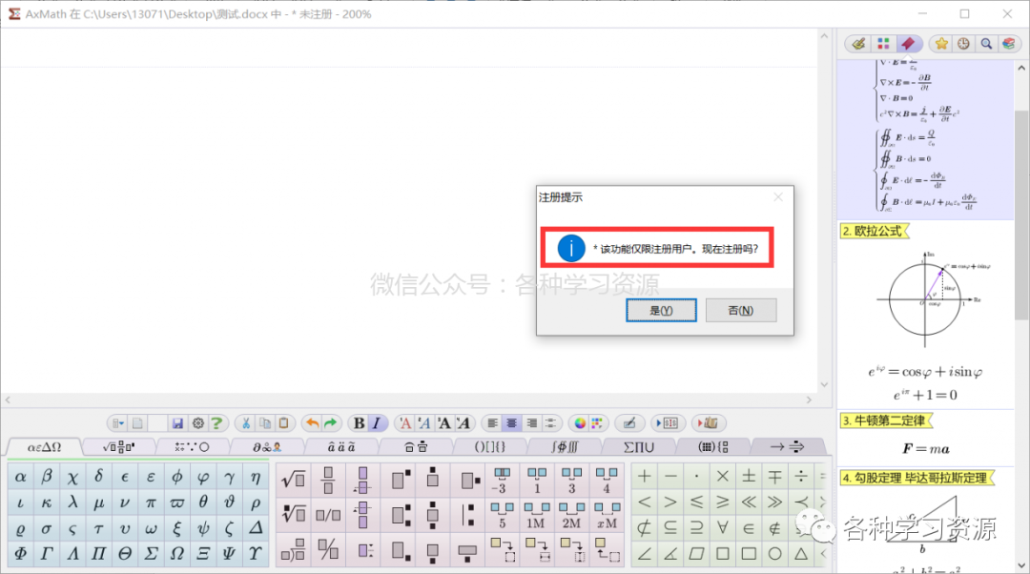Close the 注册提示 dialog with X
Screen dimensions: 1030x574
pos(778,197)
